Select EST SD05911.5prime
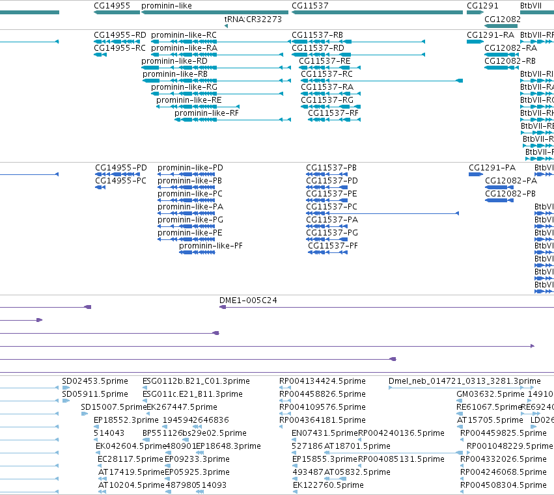 pyautogui.click(x=66, y=401)
